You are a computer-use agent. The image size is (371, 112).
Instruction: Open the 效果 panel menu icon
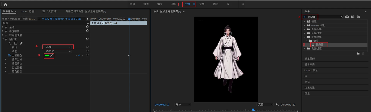pyautogui.click(x=366, y=11)
